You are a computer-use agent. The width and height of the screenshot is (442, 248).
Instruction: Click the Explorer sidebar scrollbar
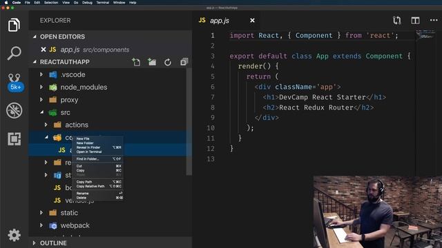point(189,121)
